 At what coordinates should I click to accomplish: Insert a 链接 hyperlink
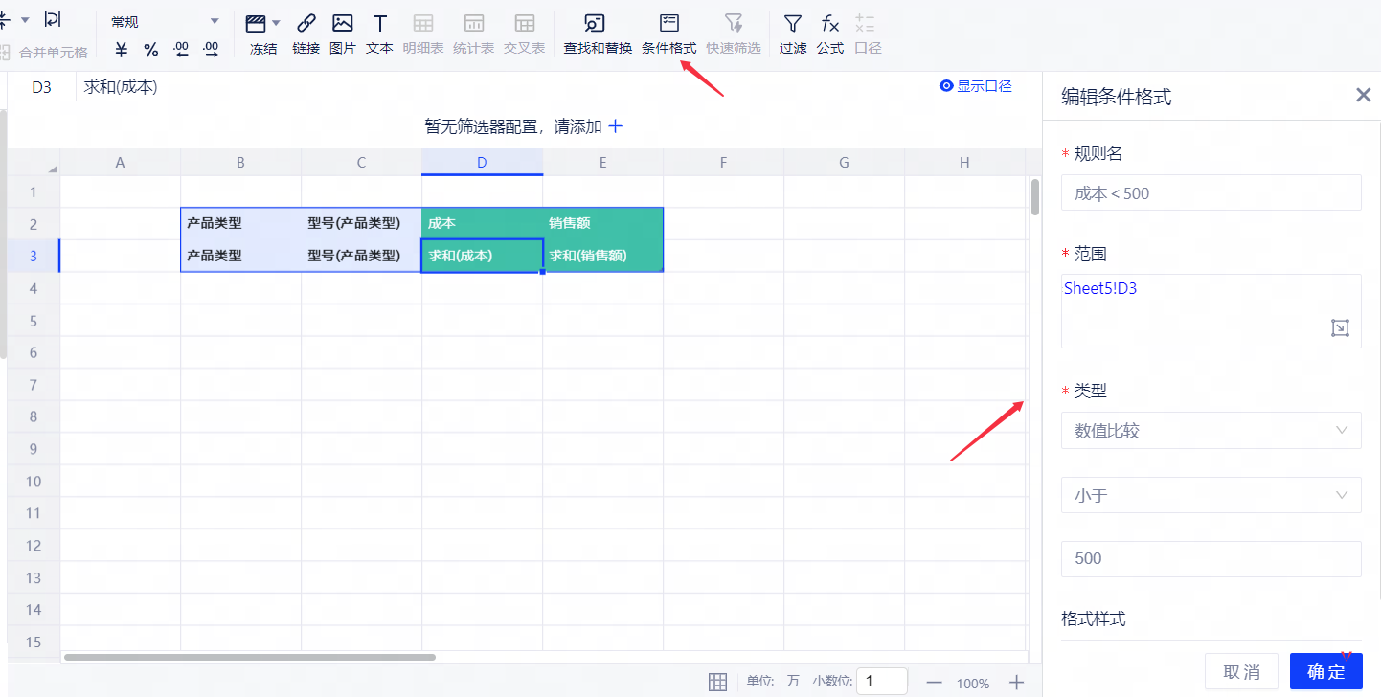point(306,32)
